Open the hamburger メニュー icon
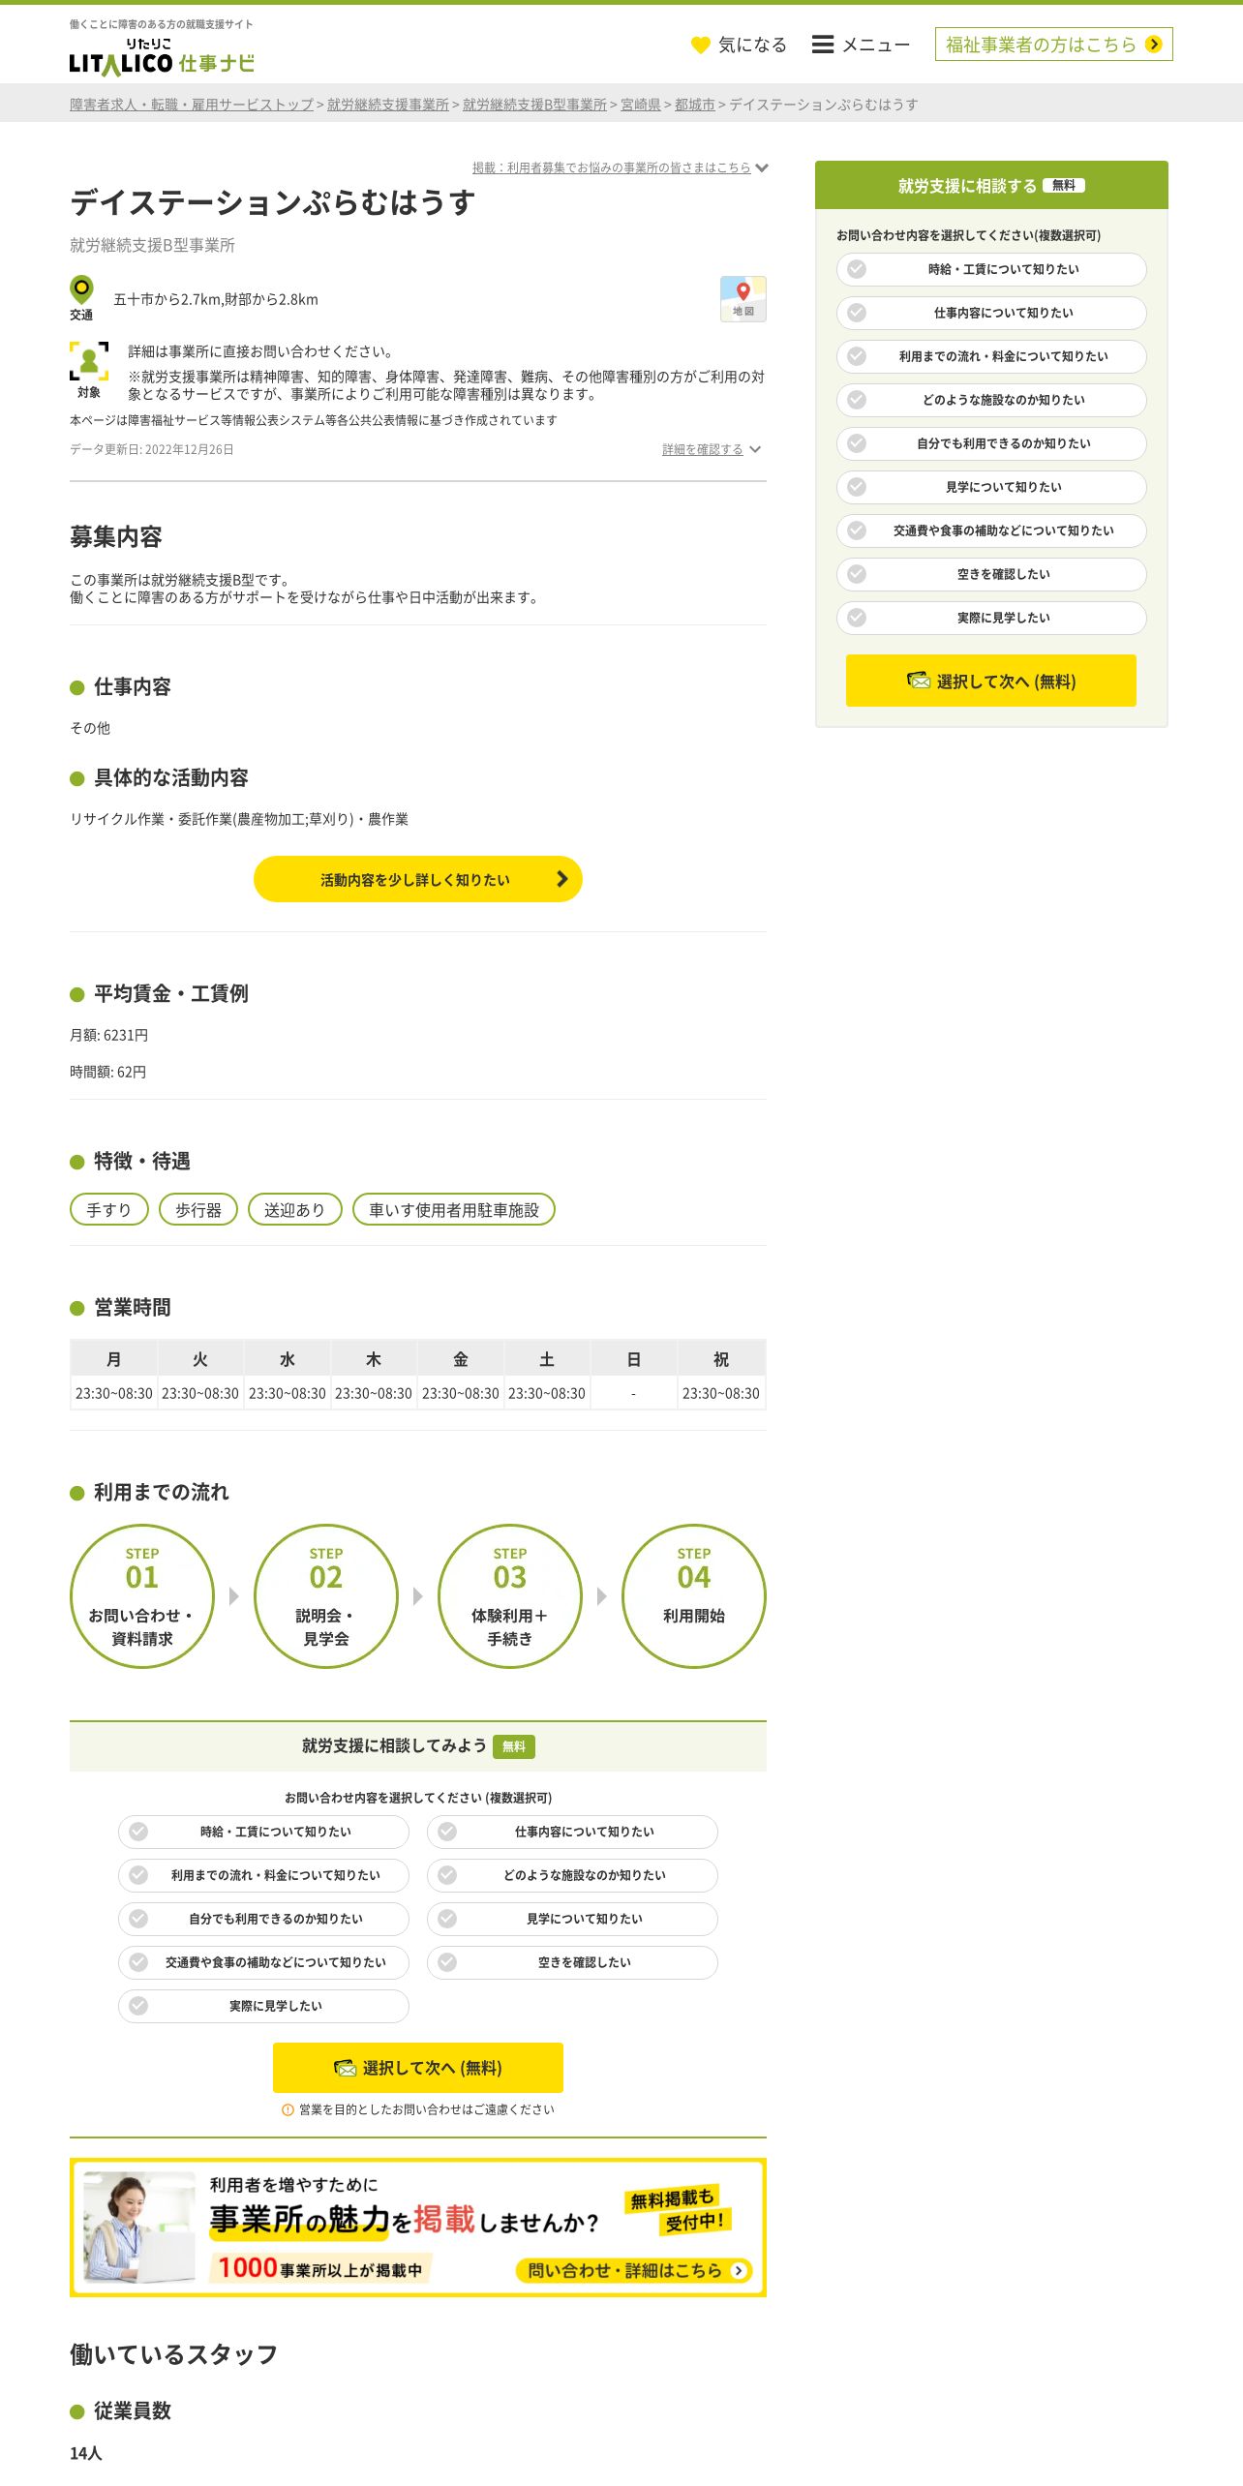The width and height of the screenshot is (1243, 2486). point(823,45)
